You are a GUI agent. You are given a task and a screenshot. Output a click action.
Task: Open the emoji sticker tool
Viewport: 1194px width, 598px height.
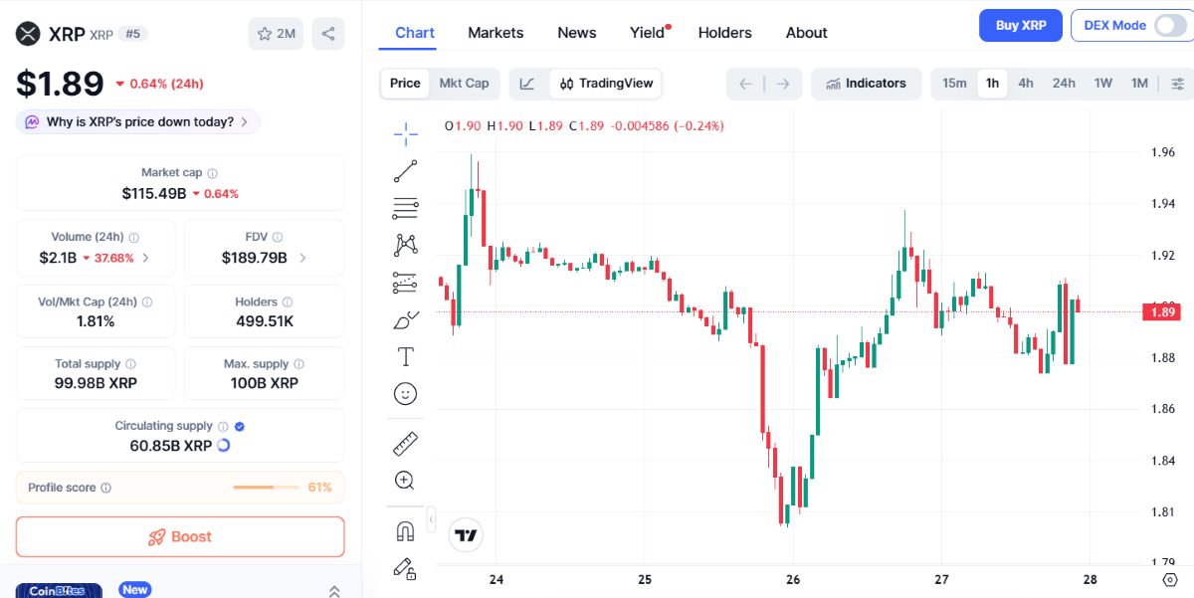point(405,393)
